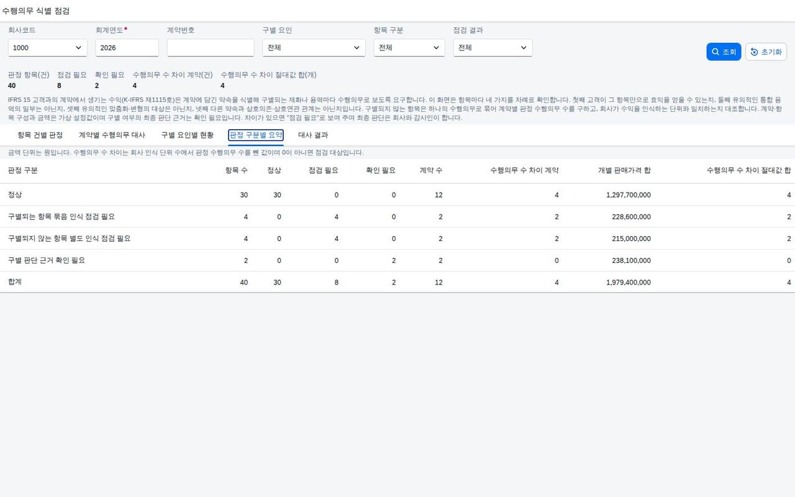Image resolution: width=795 pixels, height=497 pixels.
Task: Switch to the 대사 결과 tab
Action: [313, 135]
